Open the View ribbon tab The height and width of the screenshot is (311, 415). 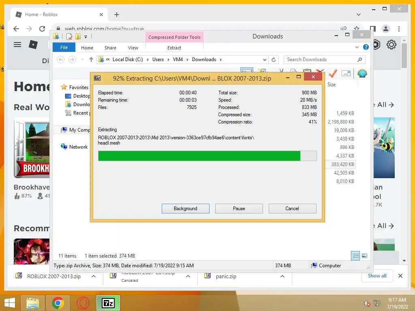tap(133, 48)
